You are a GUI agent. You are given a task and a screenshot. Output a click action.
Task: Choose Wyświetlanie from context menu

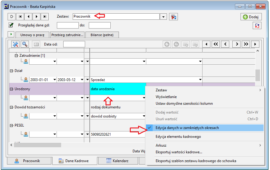click(x=205, y=97)
